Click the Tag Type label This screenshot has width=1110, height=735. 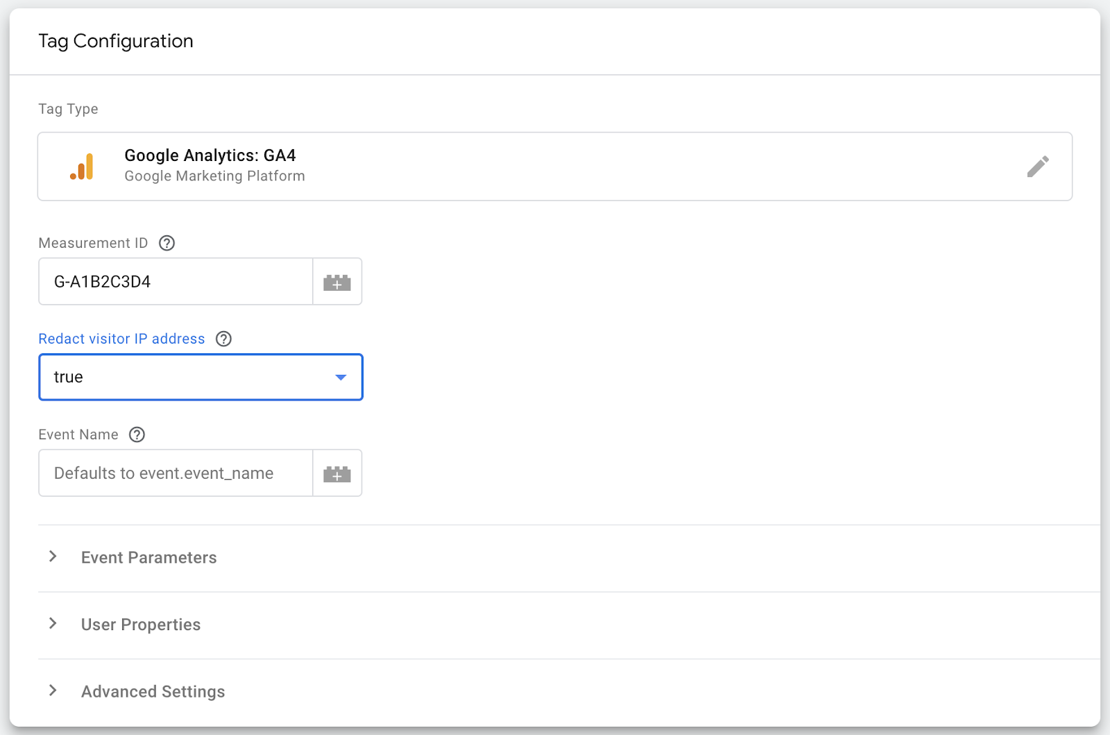point(68,109)
